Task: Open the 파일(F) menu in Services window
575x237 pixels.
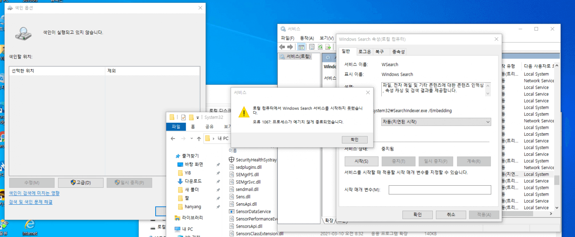Action: (x=287, y=38)
